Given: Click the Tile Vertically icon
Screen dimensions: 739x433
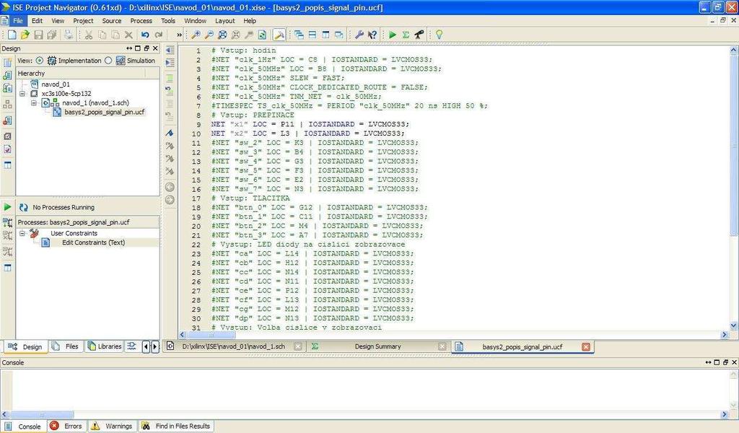Looking at the screenshot, I should (325, 35).
